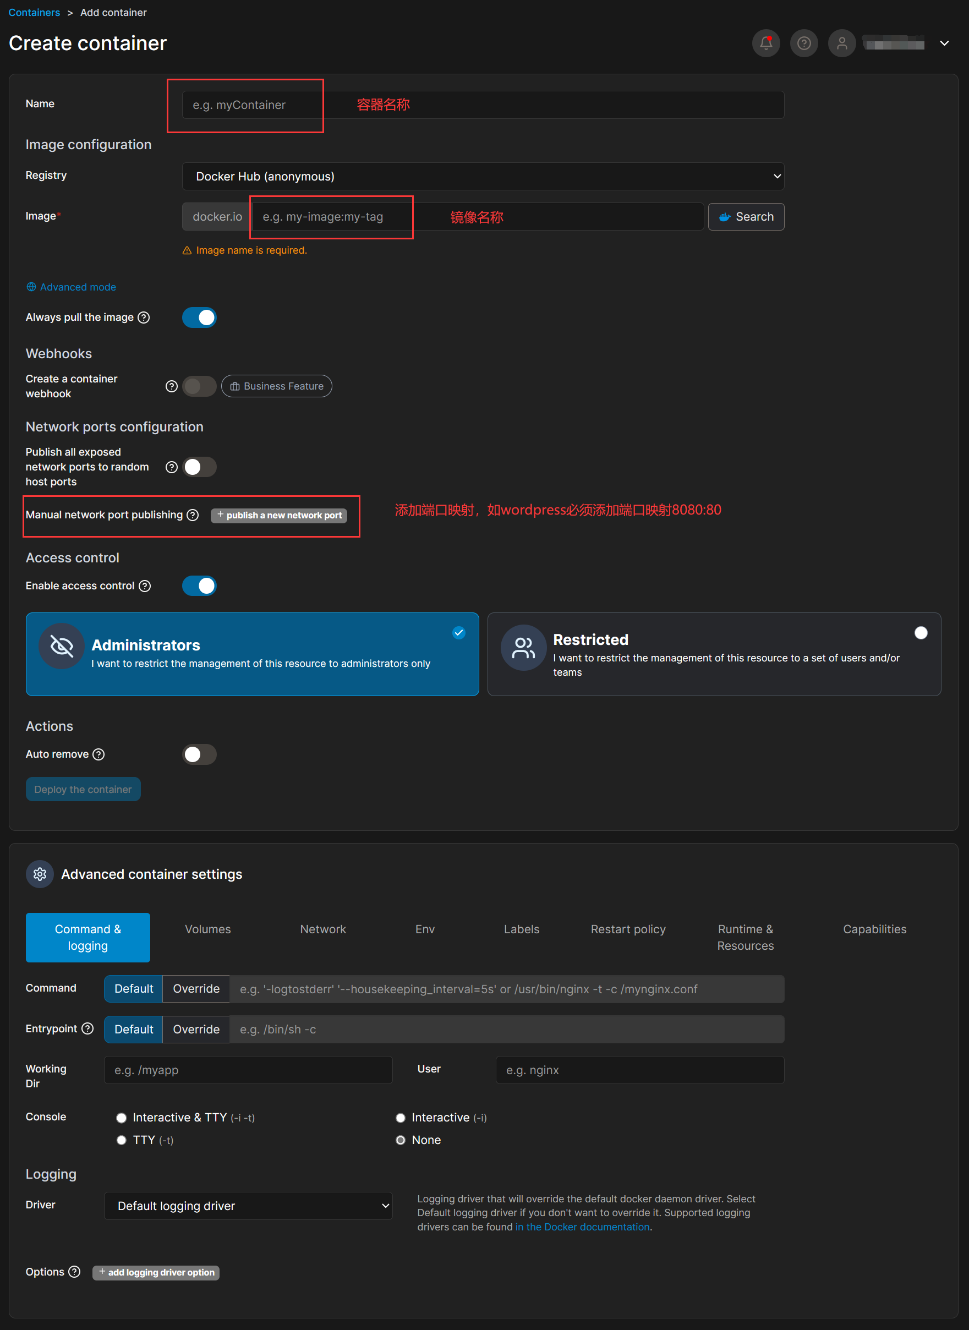
Task: Toggle publish all exposed ports switch
Action: click(199, 467)
